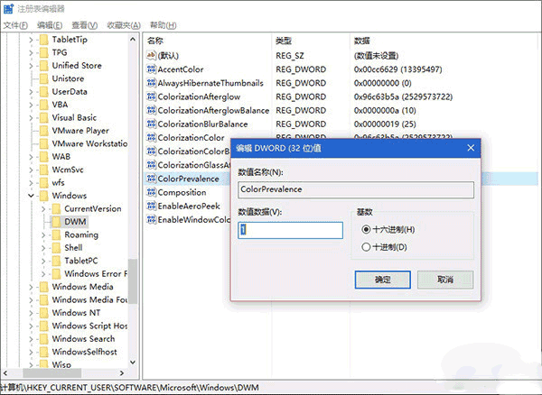Confirm the dialog with 确定 button
The image size is (542, 395).
coord(383,280)
